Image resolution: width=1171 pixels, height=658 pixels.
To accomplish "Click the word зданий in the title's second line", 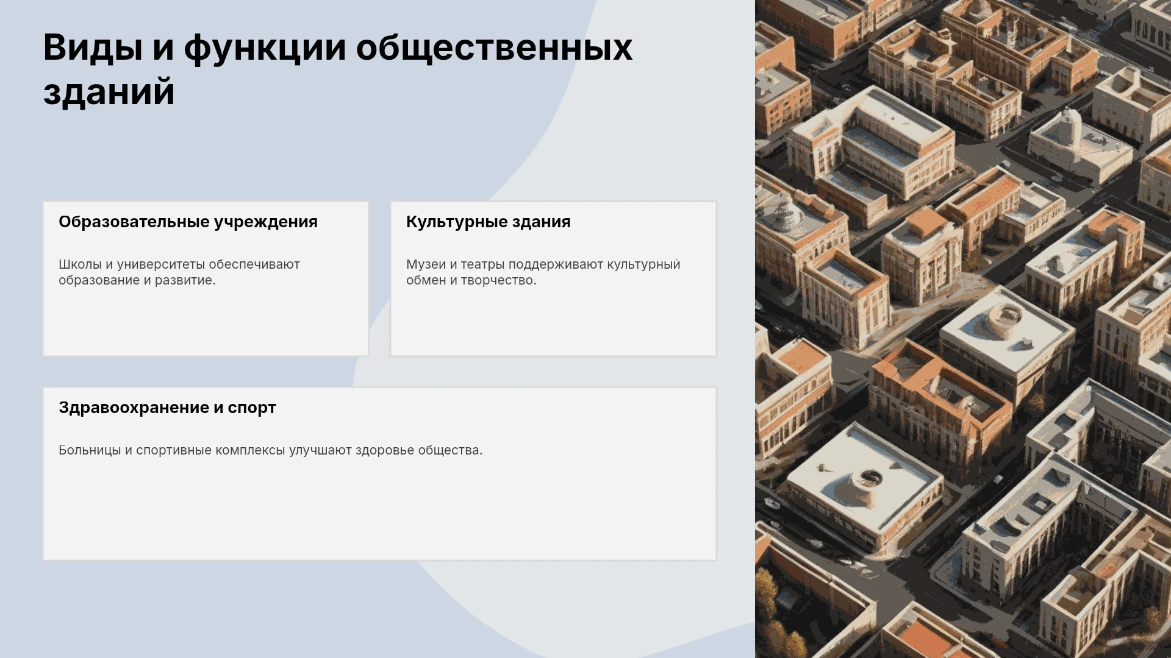I will 109,92.
